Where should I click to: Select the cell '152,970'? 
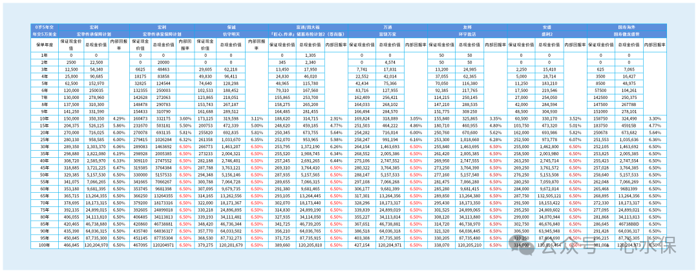click(x=96, y=83)
